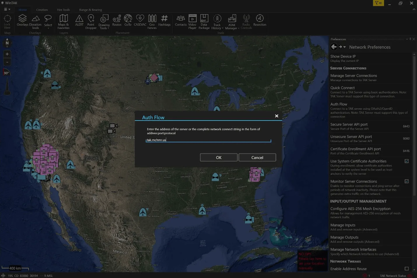This screenshot has height=278, width=417.
Task: Open the Hashtags tool
Action: point(164,21)
